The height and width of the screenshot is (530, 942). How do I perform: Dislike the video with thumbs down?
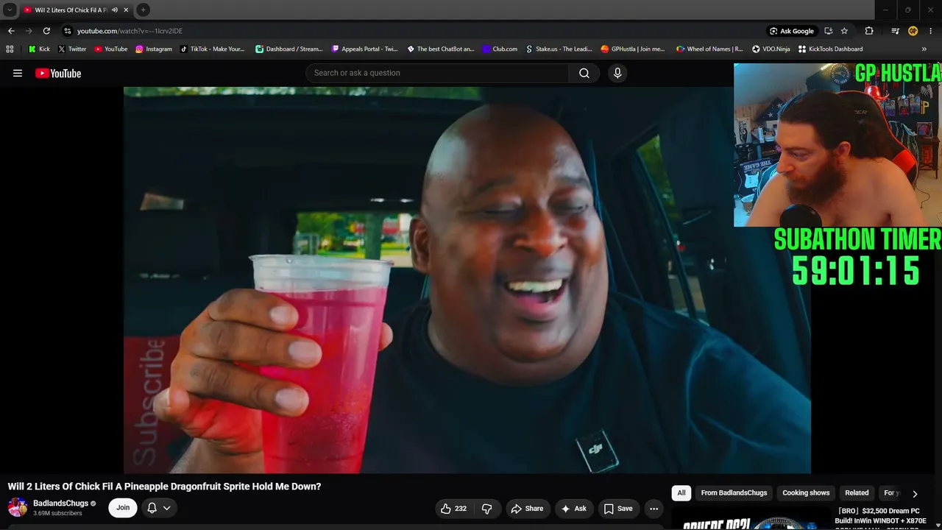pos(486,509)
